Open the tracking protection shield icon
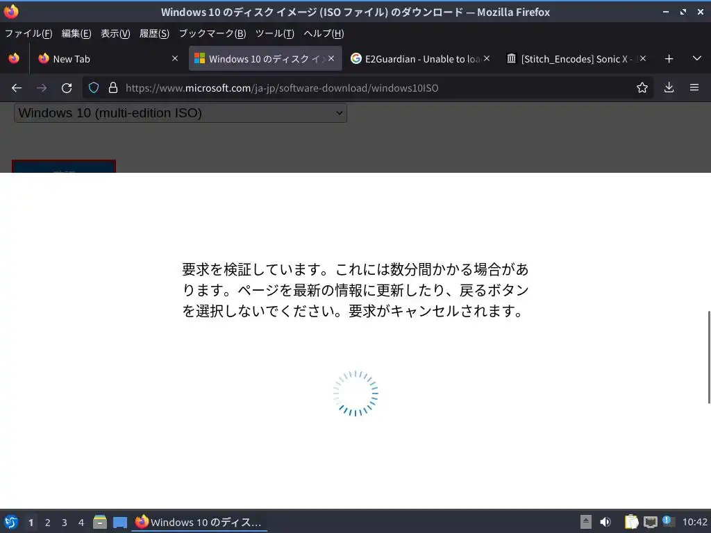 (94, 87)
